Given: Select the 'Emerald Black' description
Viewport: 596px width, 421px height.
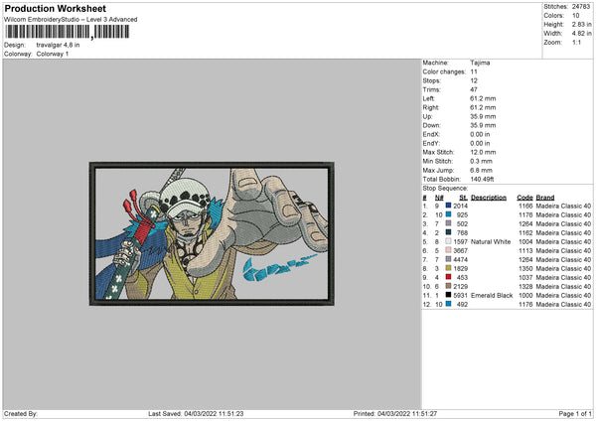Looking at the screenshot, I should point(492,295).
